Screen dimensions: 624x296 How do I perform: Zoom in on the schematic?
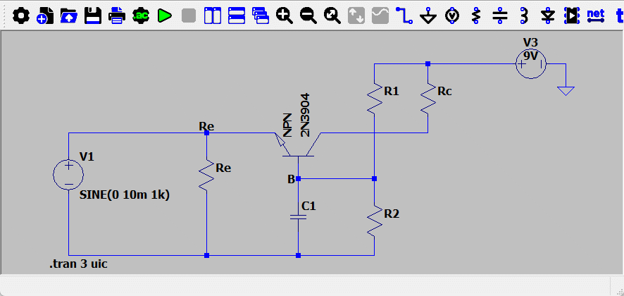coord(284,16)
